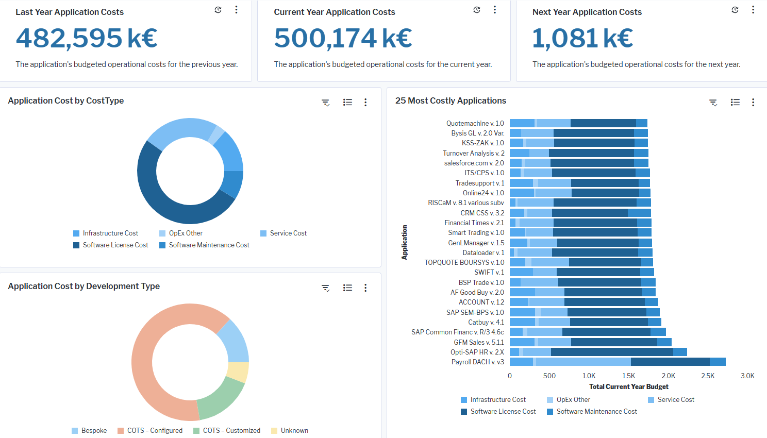Image resolution: width=767 pixels, height=438 pixels.
Task: Click Bespoke legend color swatch
Action: tap(75, 431)
